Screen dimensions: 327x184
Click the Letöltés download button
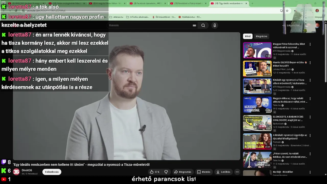(x=223, y=172)
